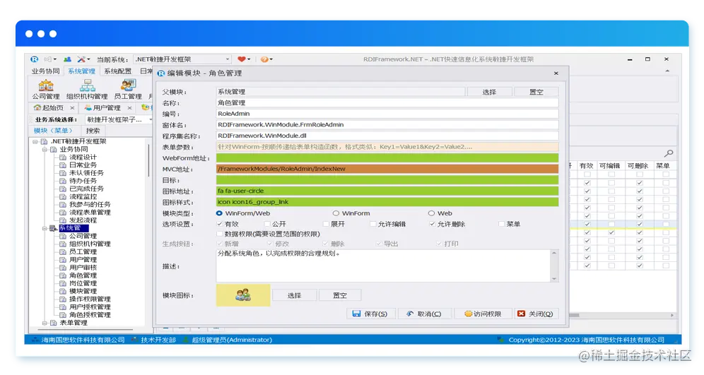Image resolution: width=704 pixels, height=375 pixels.
Task: Open the 模块（菜单） tab in the left panel
Action: [x=53, y=131]
